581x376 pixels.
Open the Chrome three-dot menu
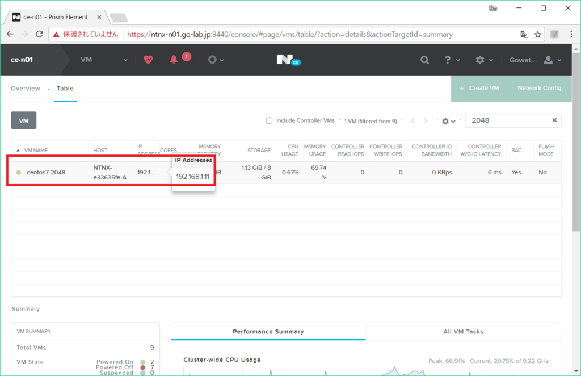pos(571,34)
